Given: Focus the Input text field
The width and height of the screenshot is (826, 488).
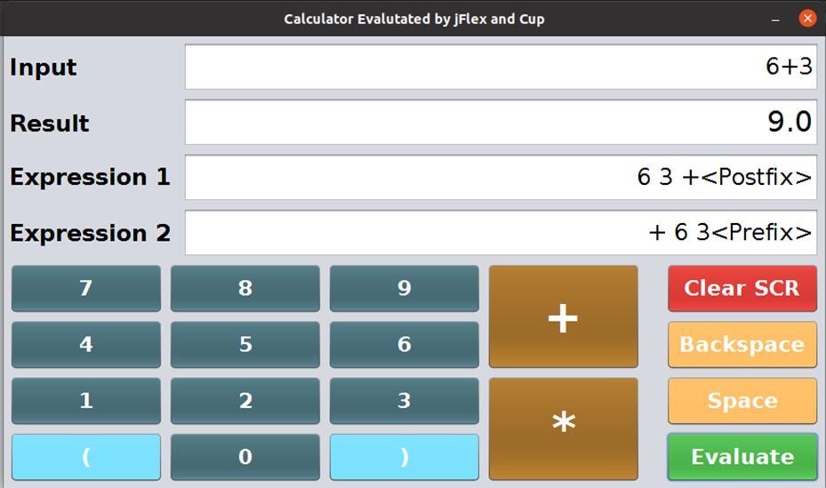Looking at the screenshot, I should point(501,68).
